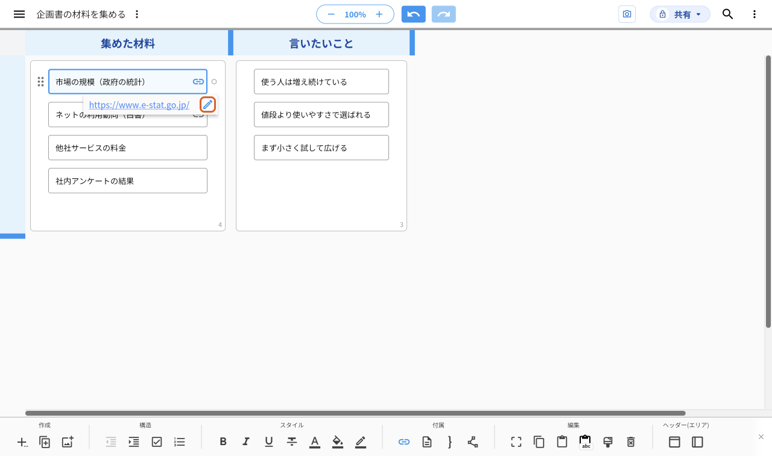
Task: Open the 共有 share dropdown
Action: tap(680, 14)
